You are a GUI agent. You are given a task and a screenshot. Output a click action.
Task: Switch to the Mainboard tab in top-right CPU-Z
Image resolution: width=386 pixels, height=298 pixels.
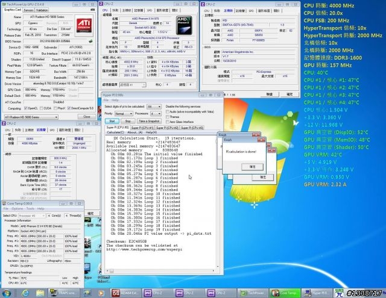pos(228,11)
